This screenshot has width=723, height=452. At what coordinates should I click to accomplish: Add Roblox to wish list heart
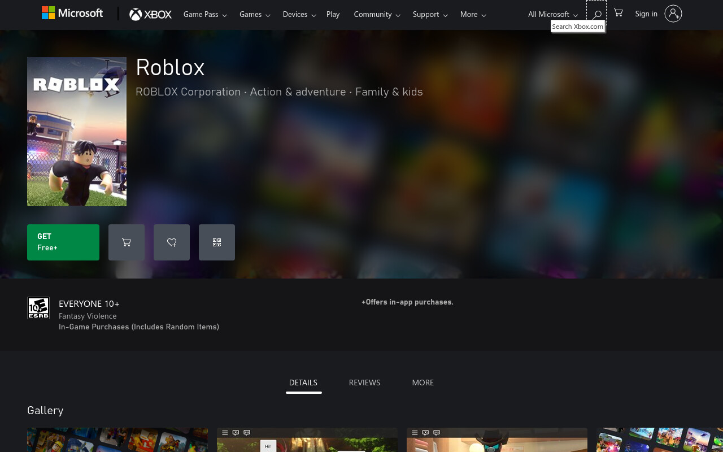tap(172, 242)
